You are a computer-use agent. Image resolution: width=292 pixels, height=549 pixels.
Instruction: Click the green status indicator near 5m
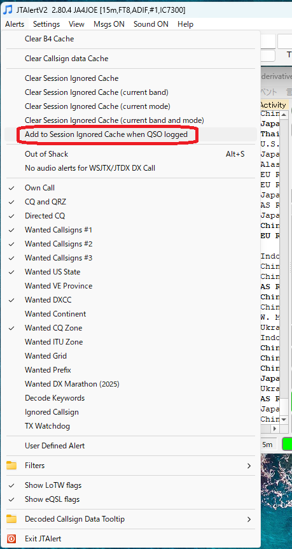[x=287, y=445]
